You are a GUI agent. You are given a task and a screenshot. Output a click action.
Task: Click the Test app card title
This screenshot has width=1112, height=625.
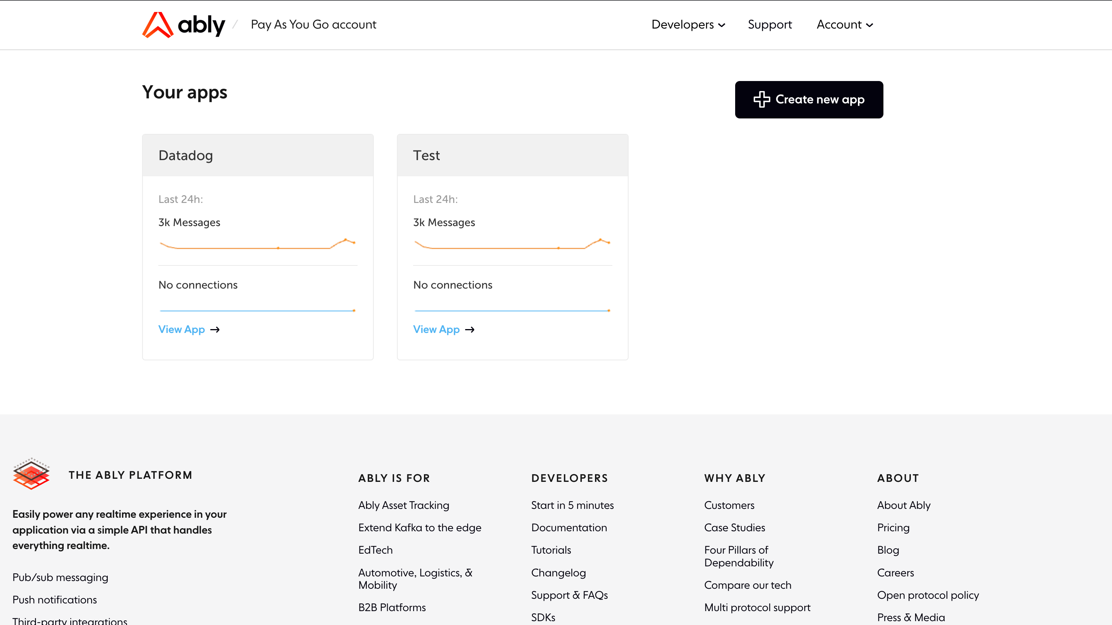(x=427, y=155)
